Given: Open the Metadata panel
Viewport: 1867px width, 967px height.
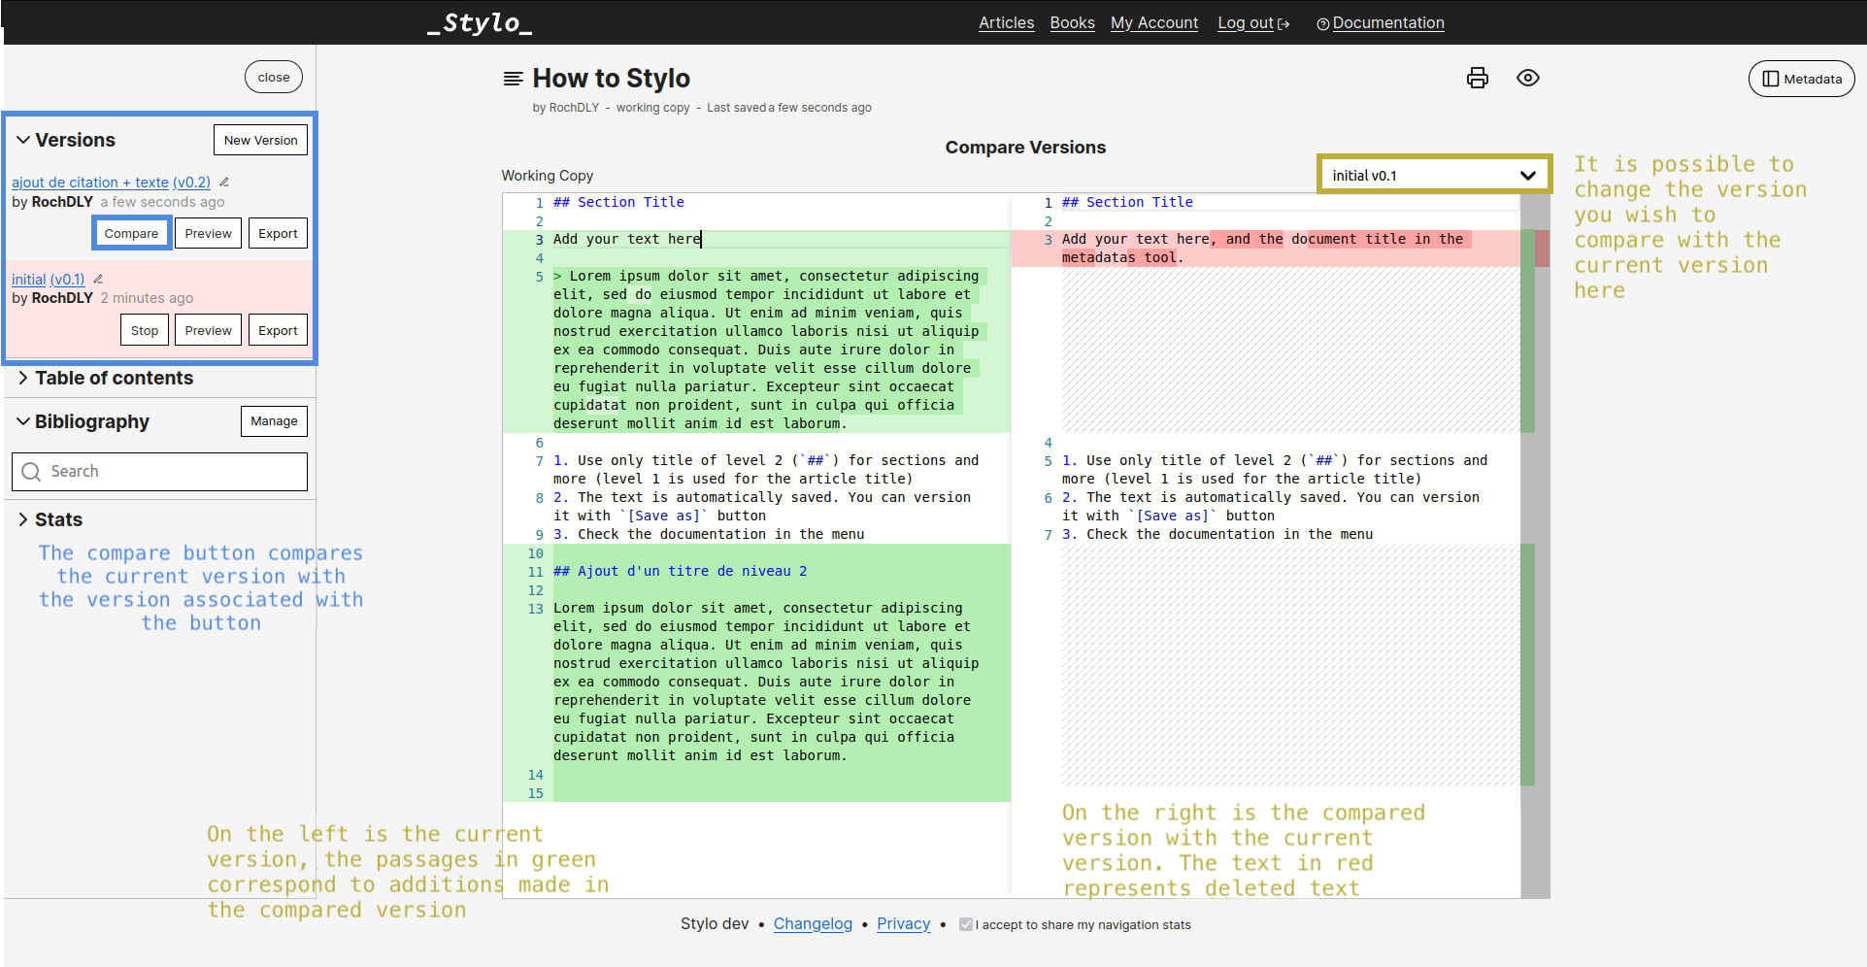Looking at the screenshot, I should click(x=1802, y=79).
